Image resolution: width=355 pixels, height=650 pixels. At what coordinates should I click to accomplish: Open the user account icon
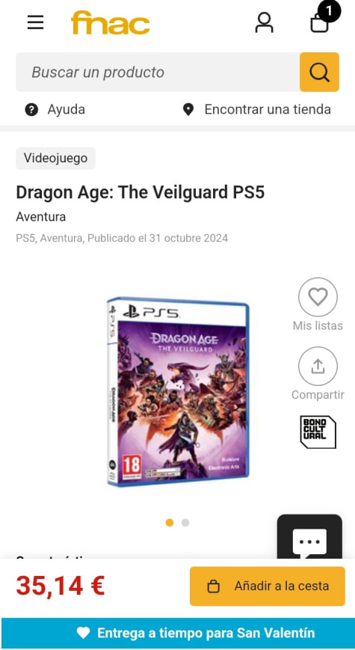264,22
